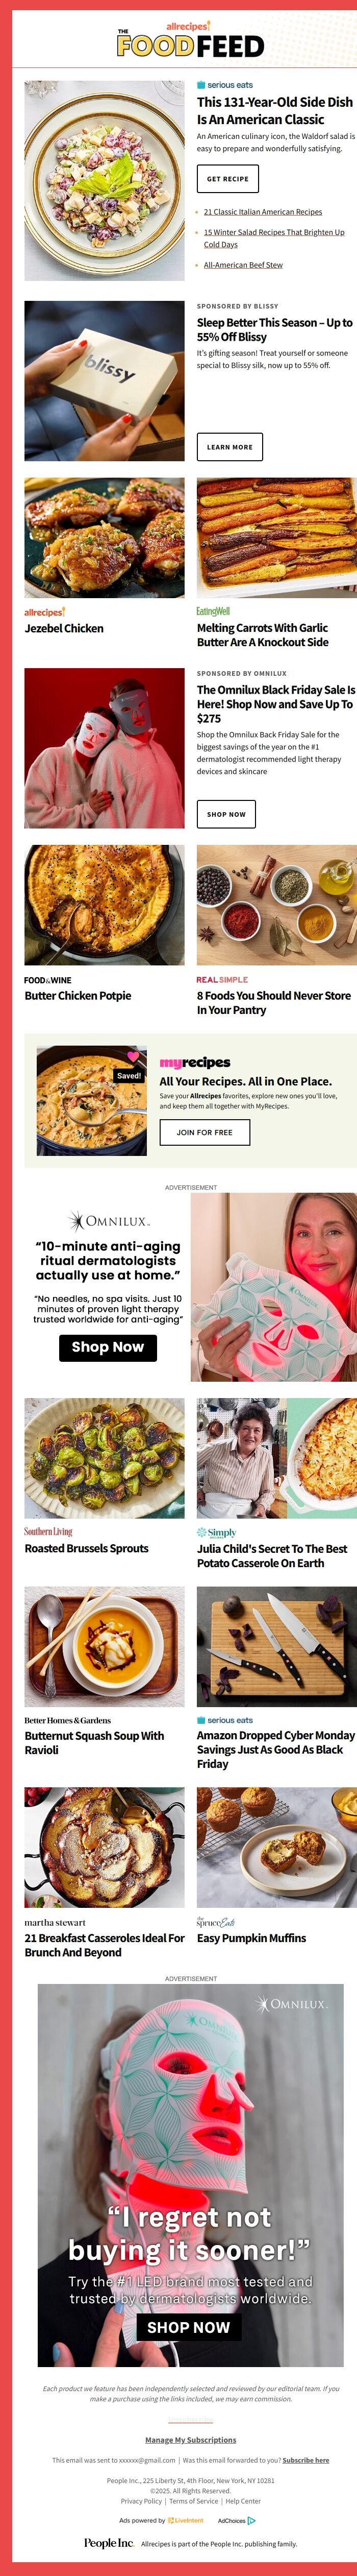Open the Jezebel Chicken photo thumbnail

pyautogui.click(x=104, y=537)
